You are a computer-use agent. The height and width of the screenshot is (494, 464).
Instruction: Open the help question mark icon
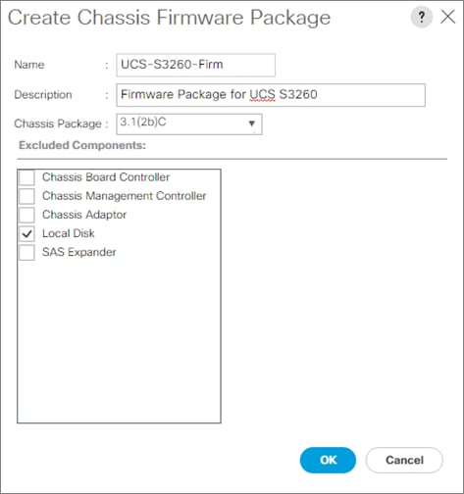tap(422, 17)
